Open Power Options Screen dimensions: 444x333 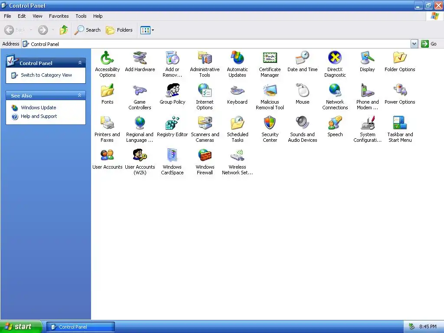(x=400, y=94)
